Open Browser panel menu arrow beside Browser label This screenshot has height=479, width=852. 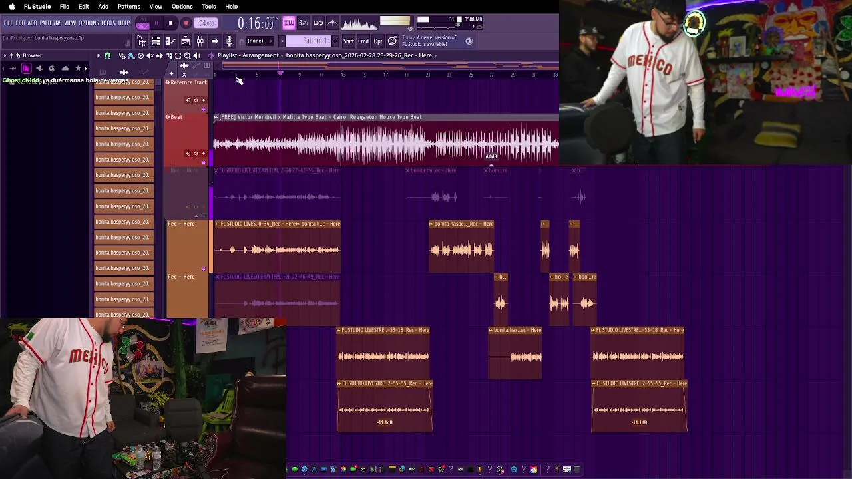(5, 55)
